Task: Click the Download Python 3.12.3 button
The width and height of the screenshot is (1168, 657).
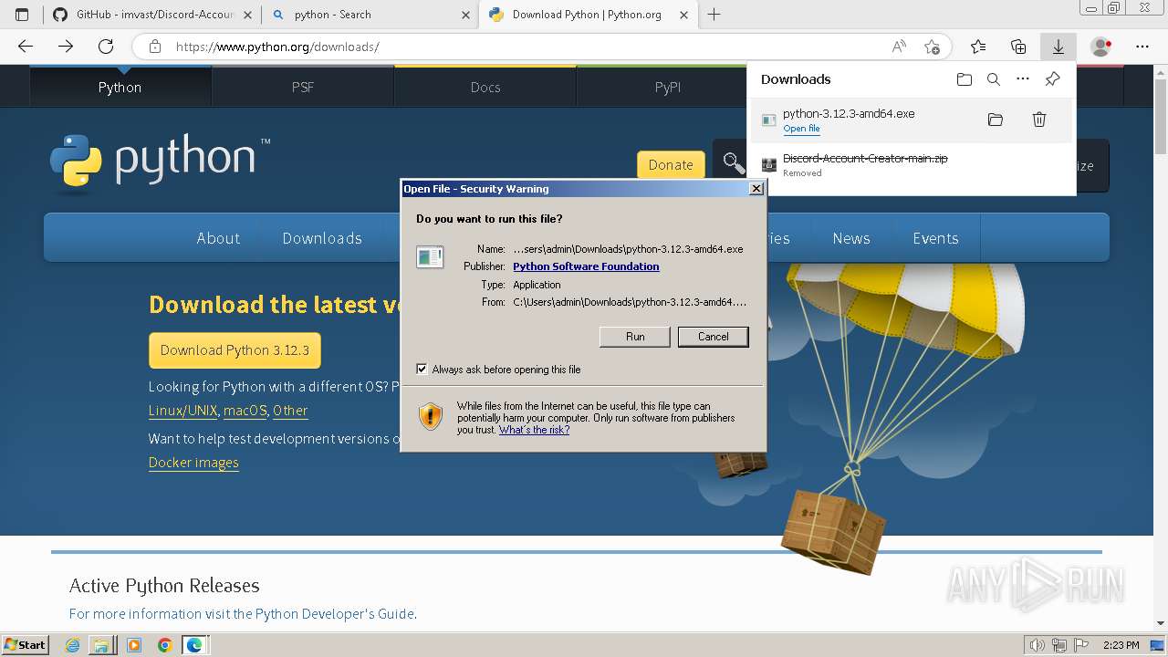Action: pos(235,350)
